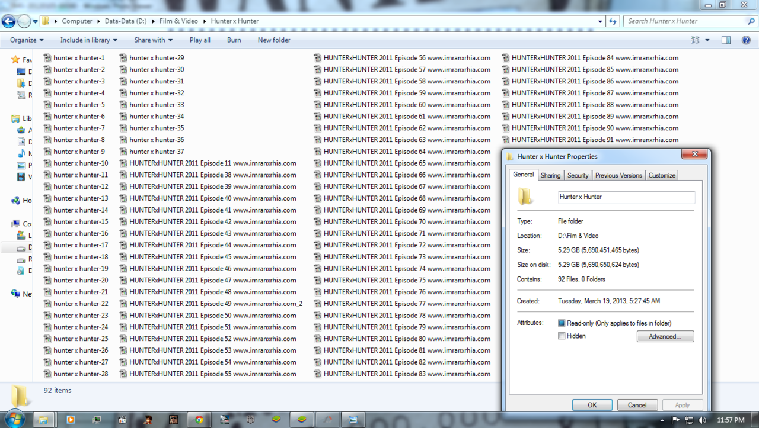Viewport: 759px width, 428px height.
Task: Open the media player taskbar icon
Action: click(x=71, y=420)
